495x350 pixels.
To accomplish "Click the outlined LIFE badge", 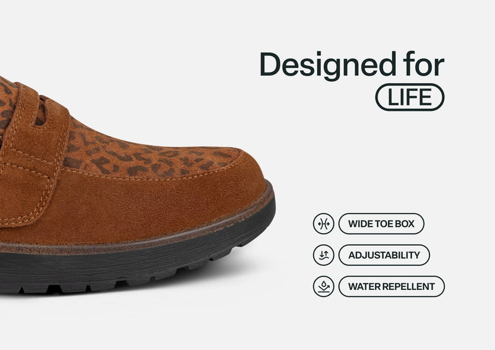I will (410, 97).
